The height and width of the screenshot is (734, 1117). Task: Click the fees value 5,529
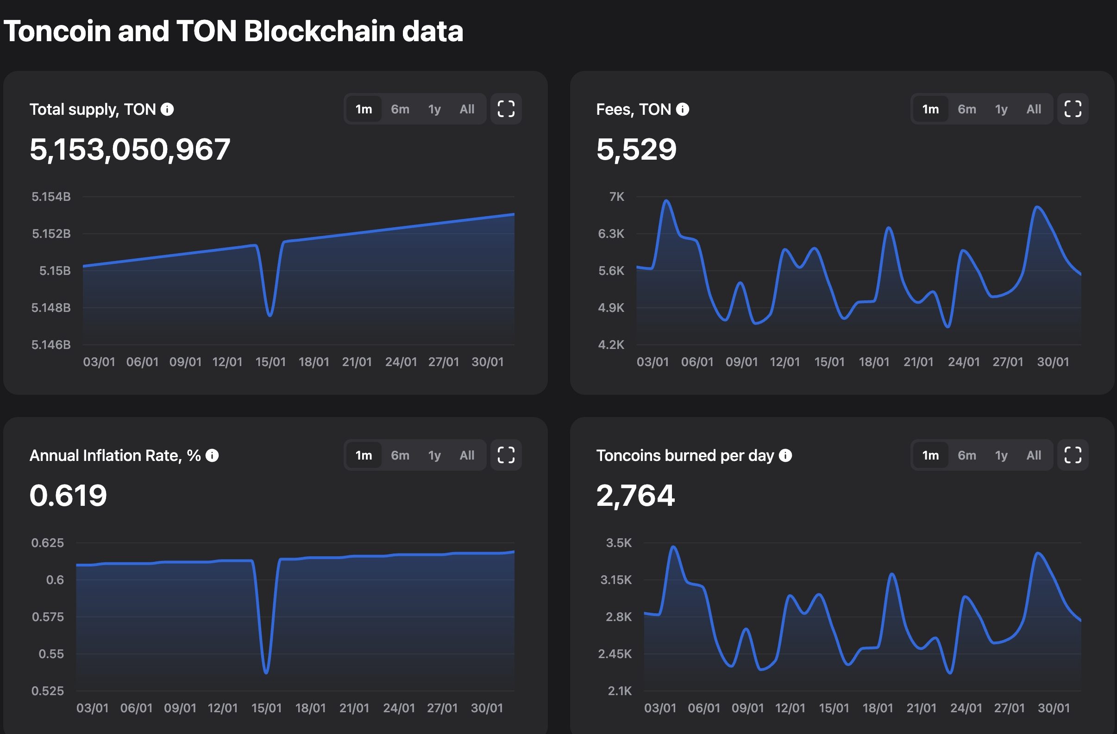tap(636, 149)
